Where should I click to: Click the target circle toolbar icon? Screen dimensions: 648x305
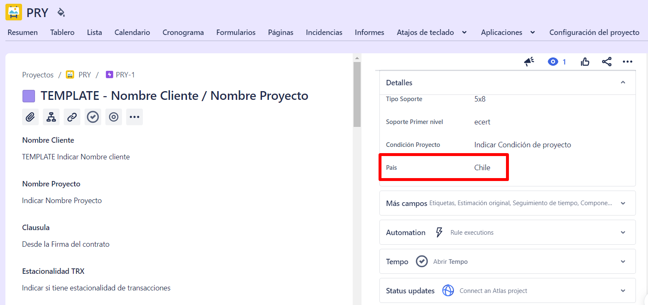[x=114, y=117]
